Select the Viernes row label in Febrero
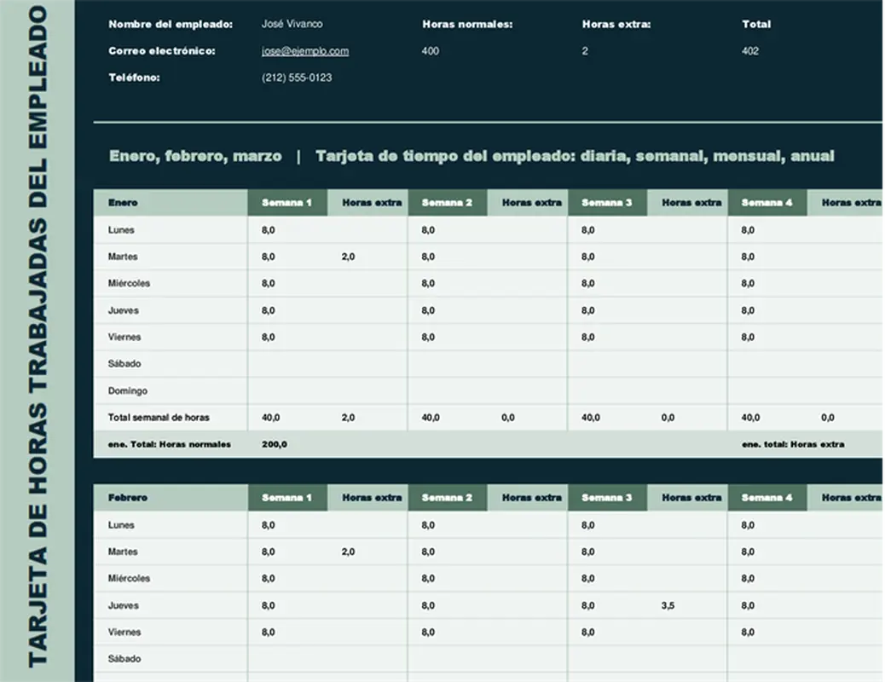 124,633
